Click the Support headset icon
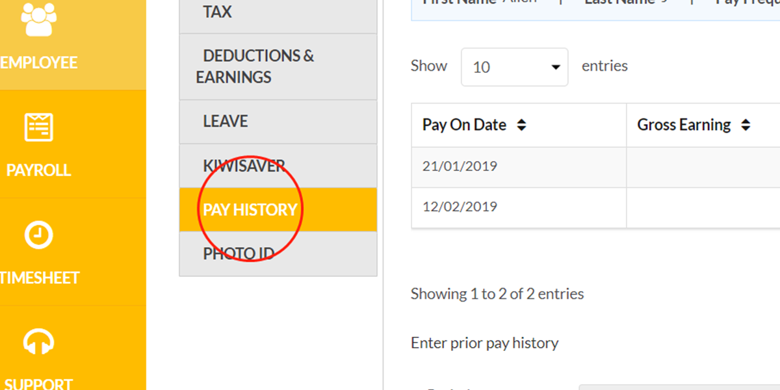The image size is (780, 390). click(39, 342)
